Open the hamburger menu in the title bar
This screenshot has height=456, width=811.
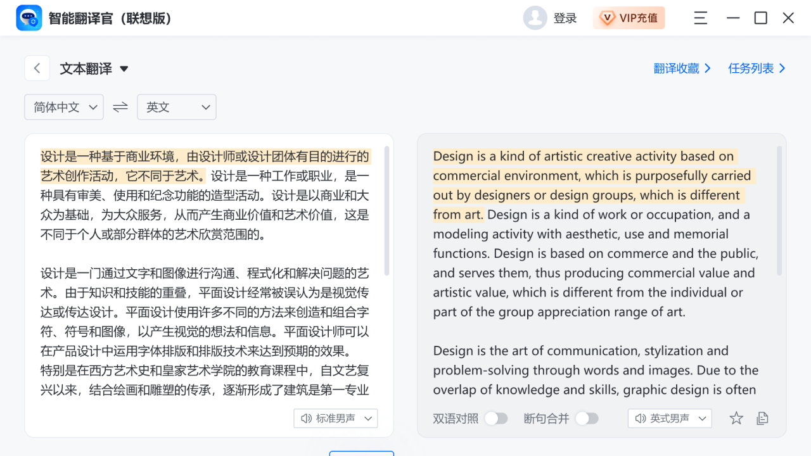point(700,18)
